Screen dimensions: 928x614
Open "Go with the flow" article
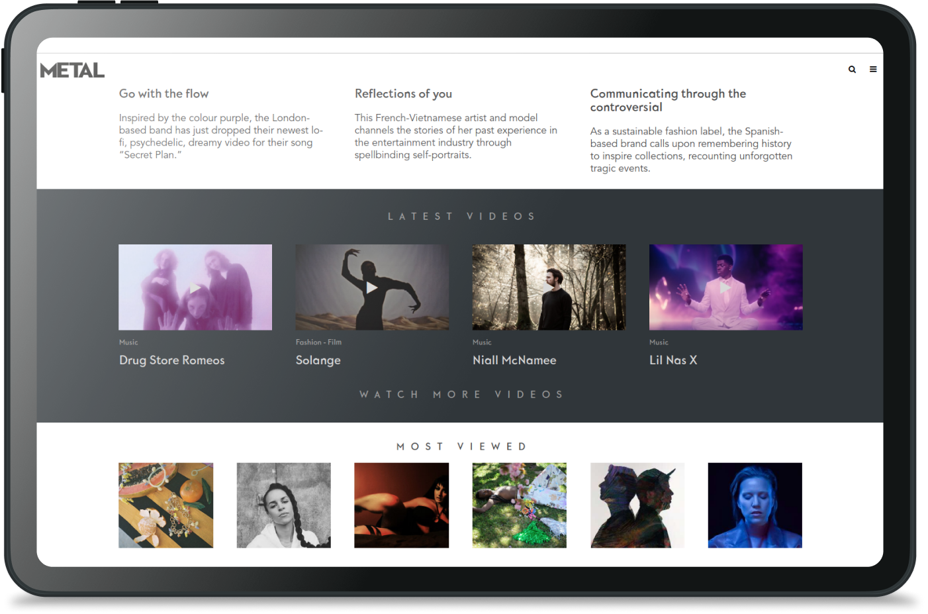click(x=163, y=94)
